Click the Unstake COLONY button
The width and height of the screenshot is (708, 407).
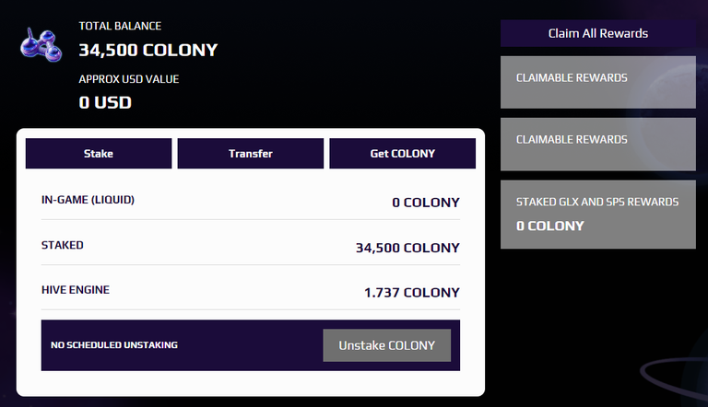click(387, 345)
